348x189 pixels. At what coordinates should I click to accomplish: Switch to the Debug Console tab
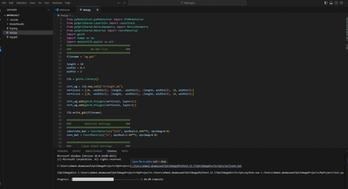[x=94, y=151]
